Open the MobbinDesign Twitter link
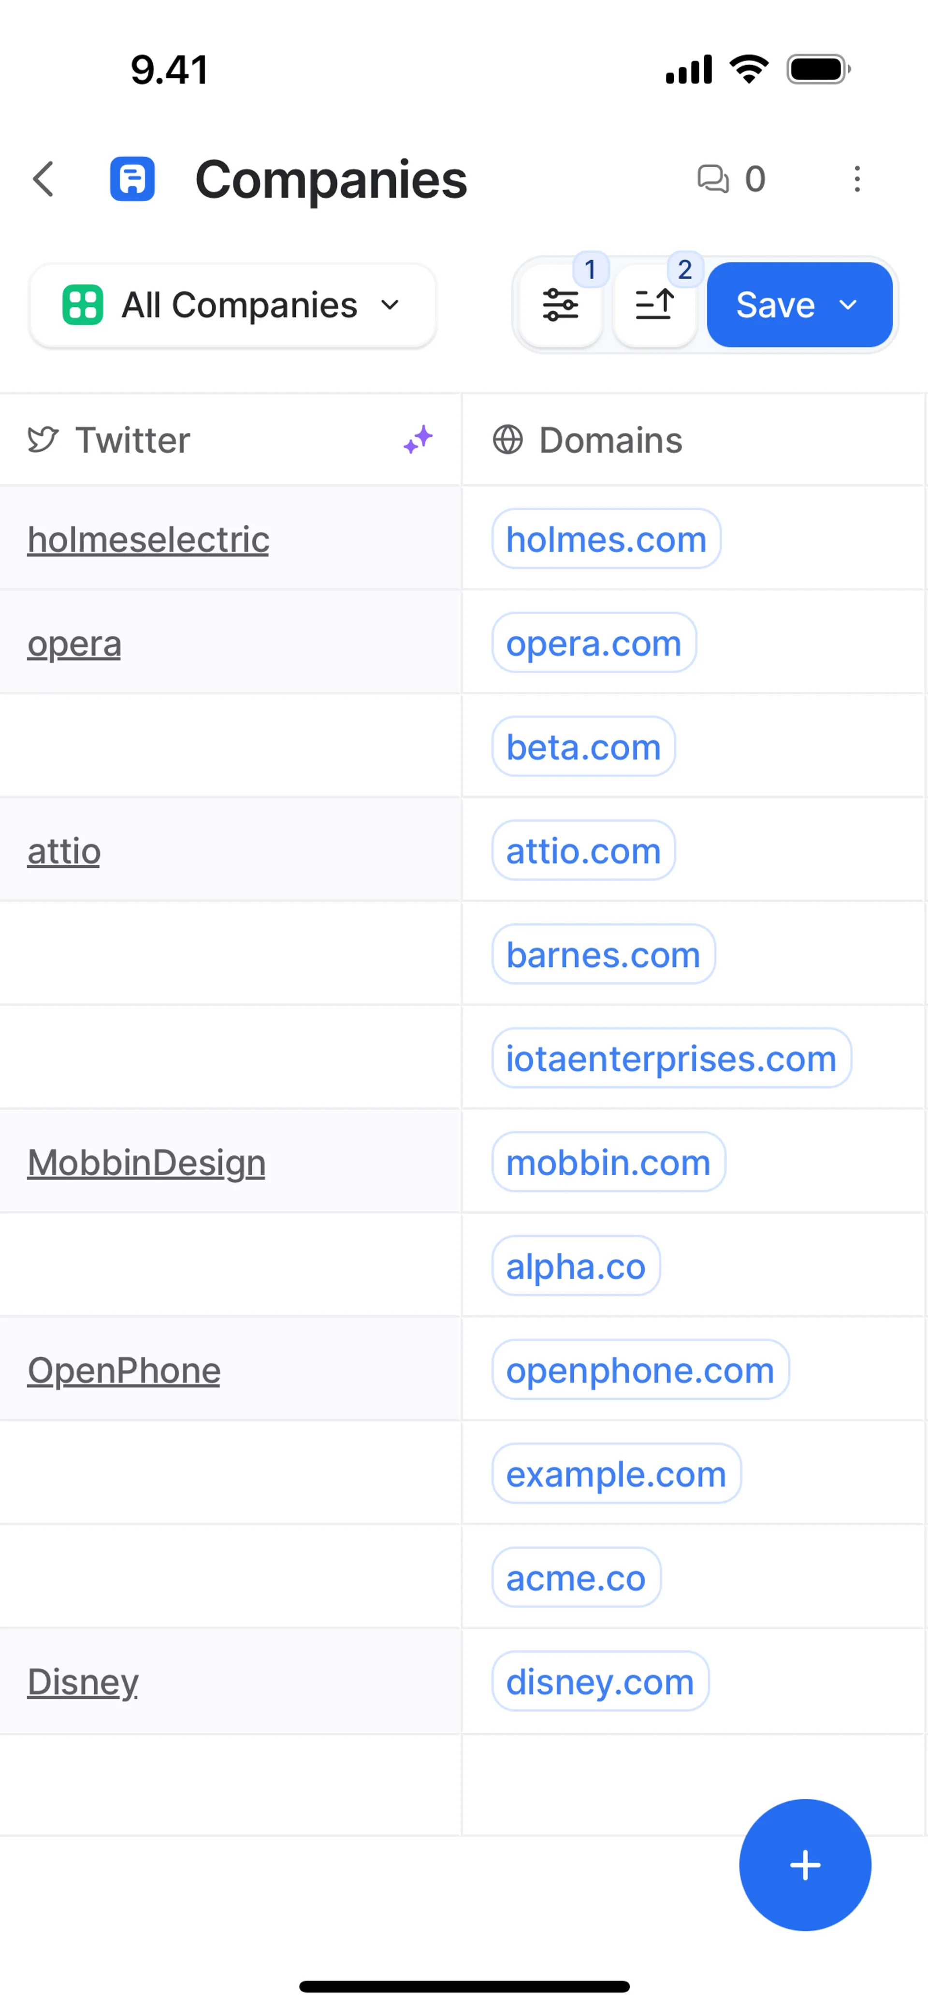Screen dimensions: 928x2011 147,1163
